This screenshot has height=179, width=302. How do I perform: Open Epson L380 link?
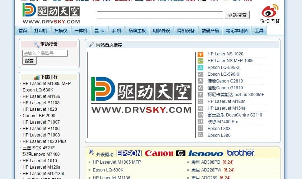pyautogui.click(x=219, y=135)
